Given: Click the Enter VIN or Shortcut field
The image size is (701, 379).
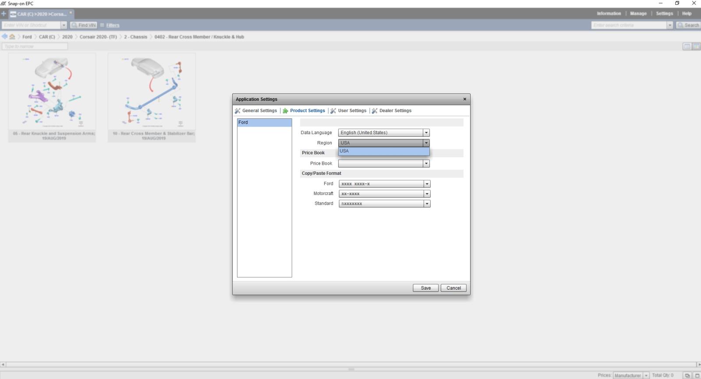Looking at the screenshot, I should pyautogui.click(x=31, y=25).
